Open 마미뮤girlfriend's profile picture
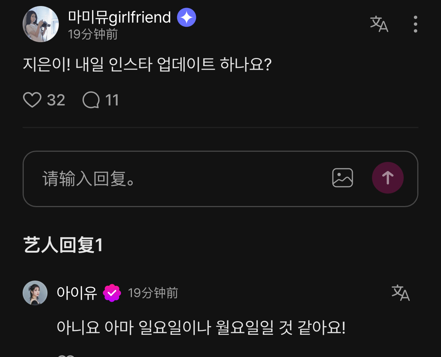 [40, 24]
